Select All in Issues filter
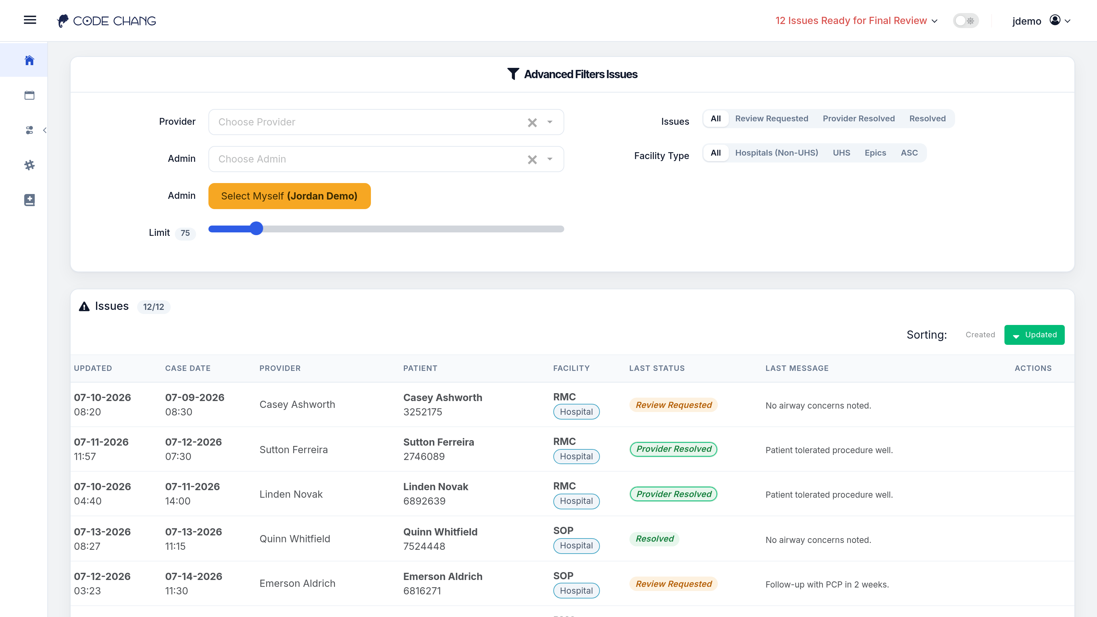 tap(715, 118)
